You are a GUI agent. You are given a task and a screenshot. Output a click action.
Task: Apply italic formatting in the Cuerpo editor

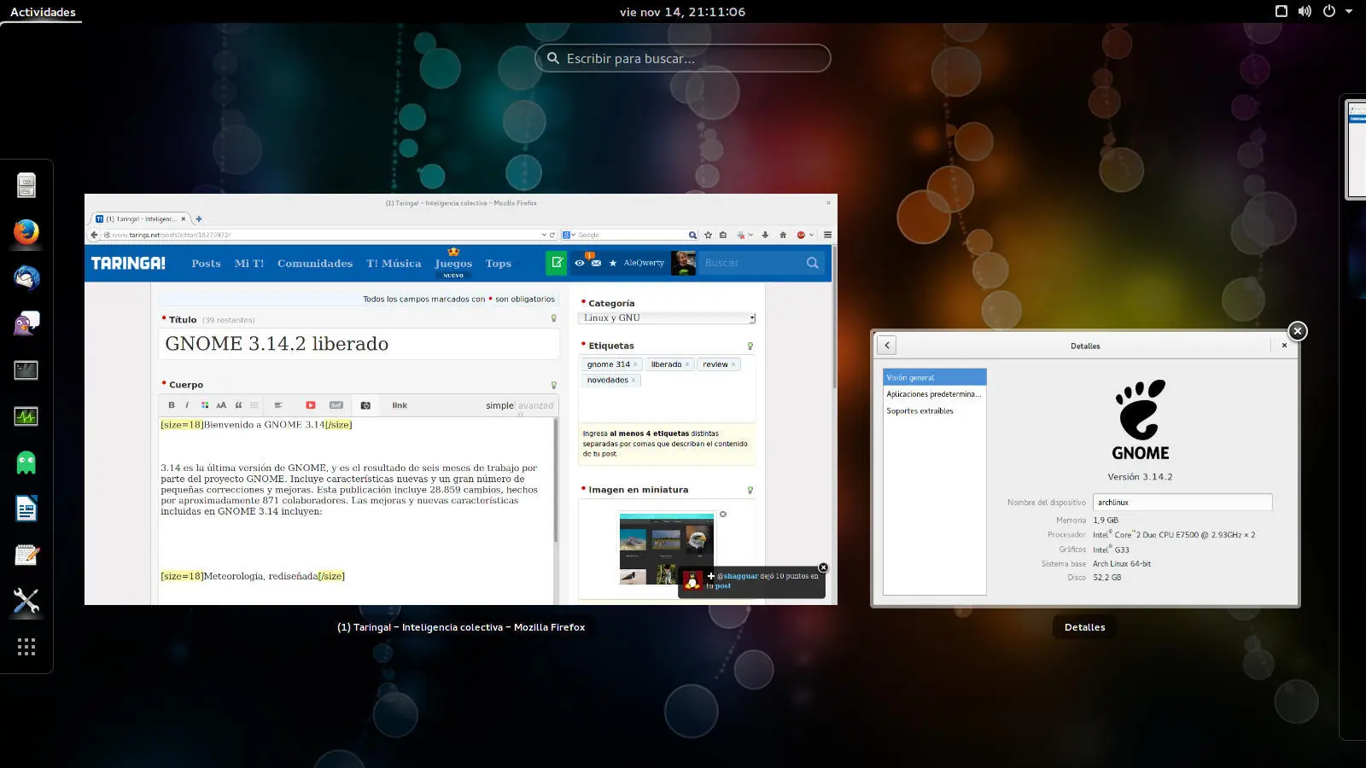click(x=187, y=405)
